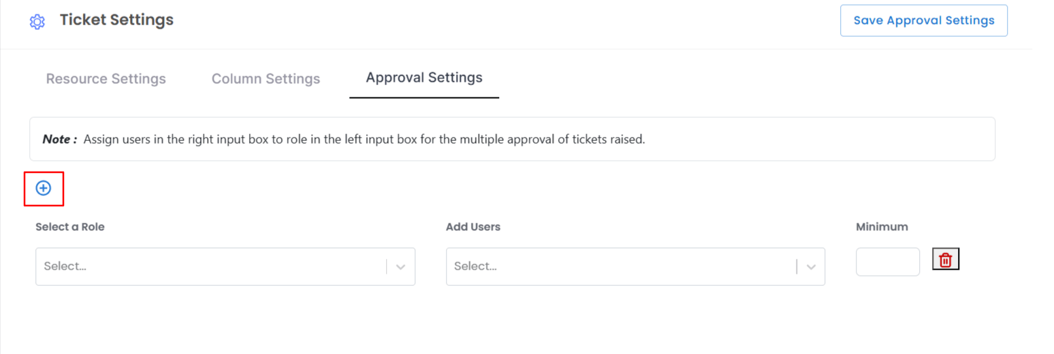The image size is (1054, 354).
Task: Switch to the Resource Settings tab
Action: coord(106,79)
